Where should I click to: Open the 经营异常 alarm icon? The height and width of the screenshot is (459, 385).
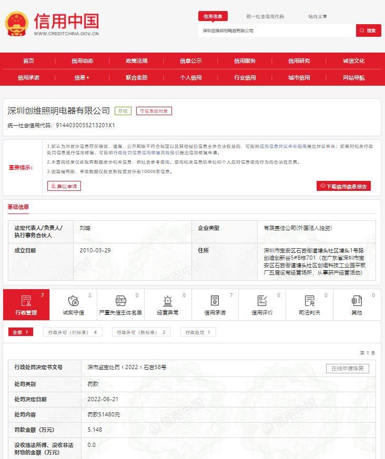(167, 301)
